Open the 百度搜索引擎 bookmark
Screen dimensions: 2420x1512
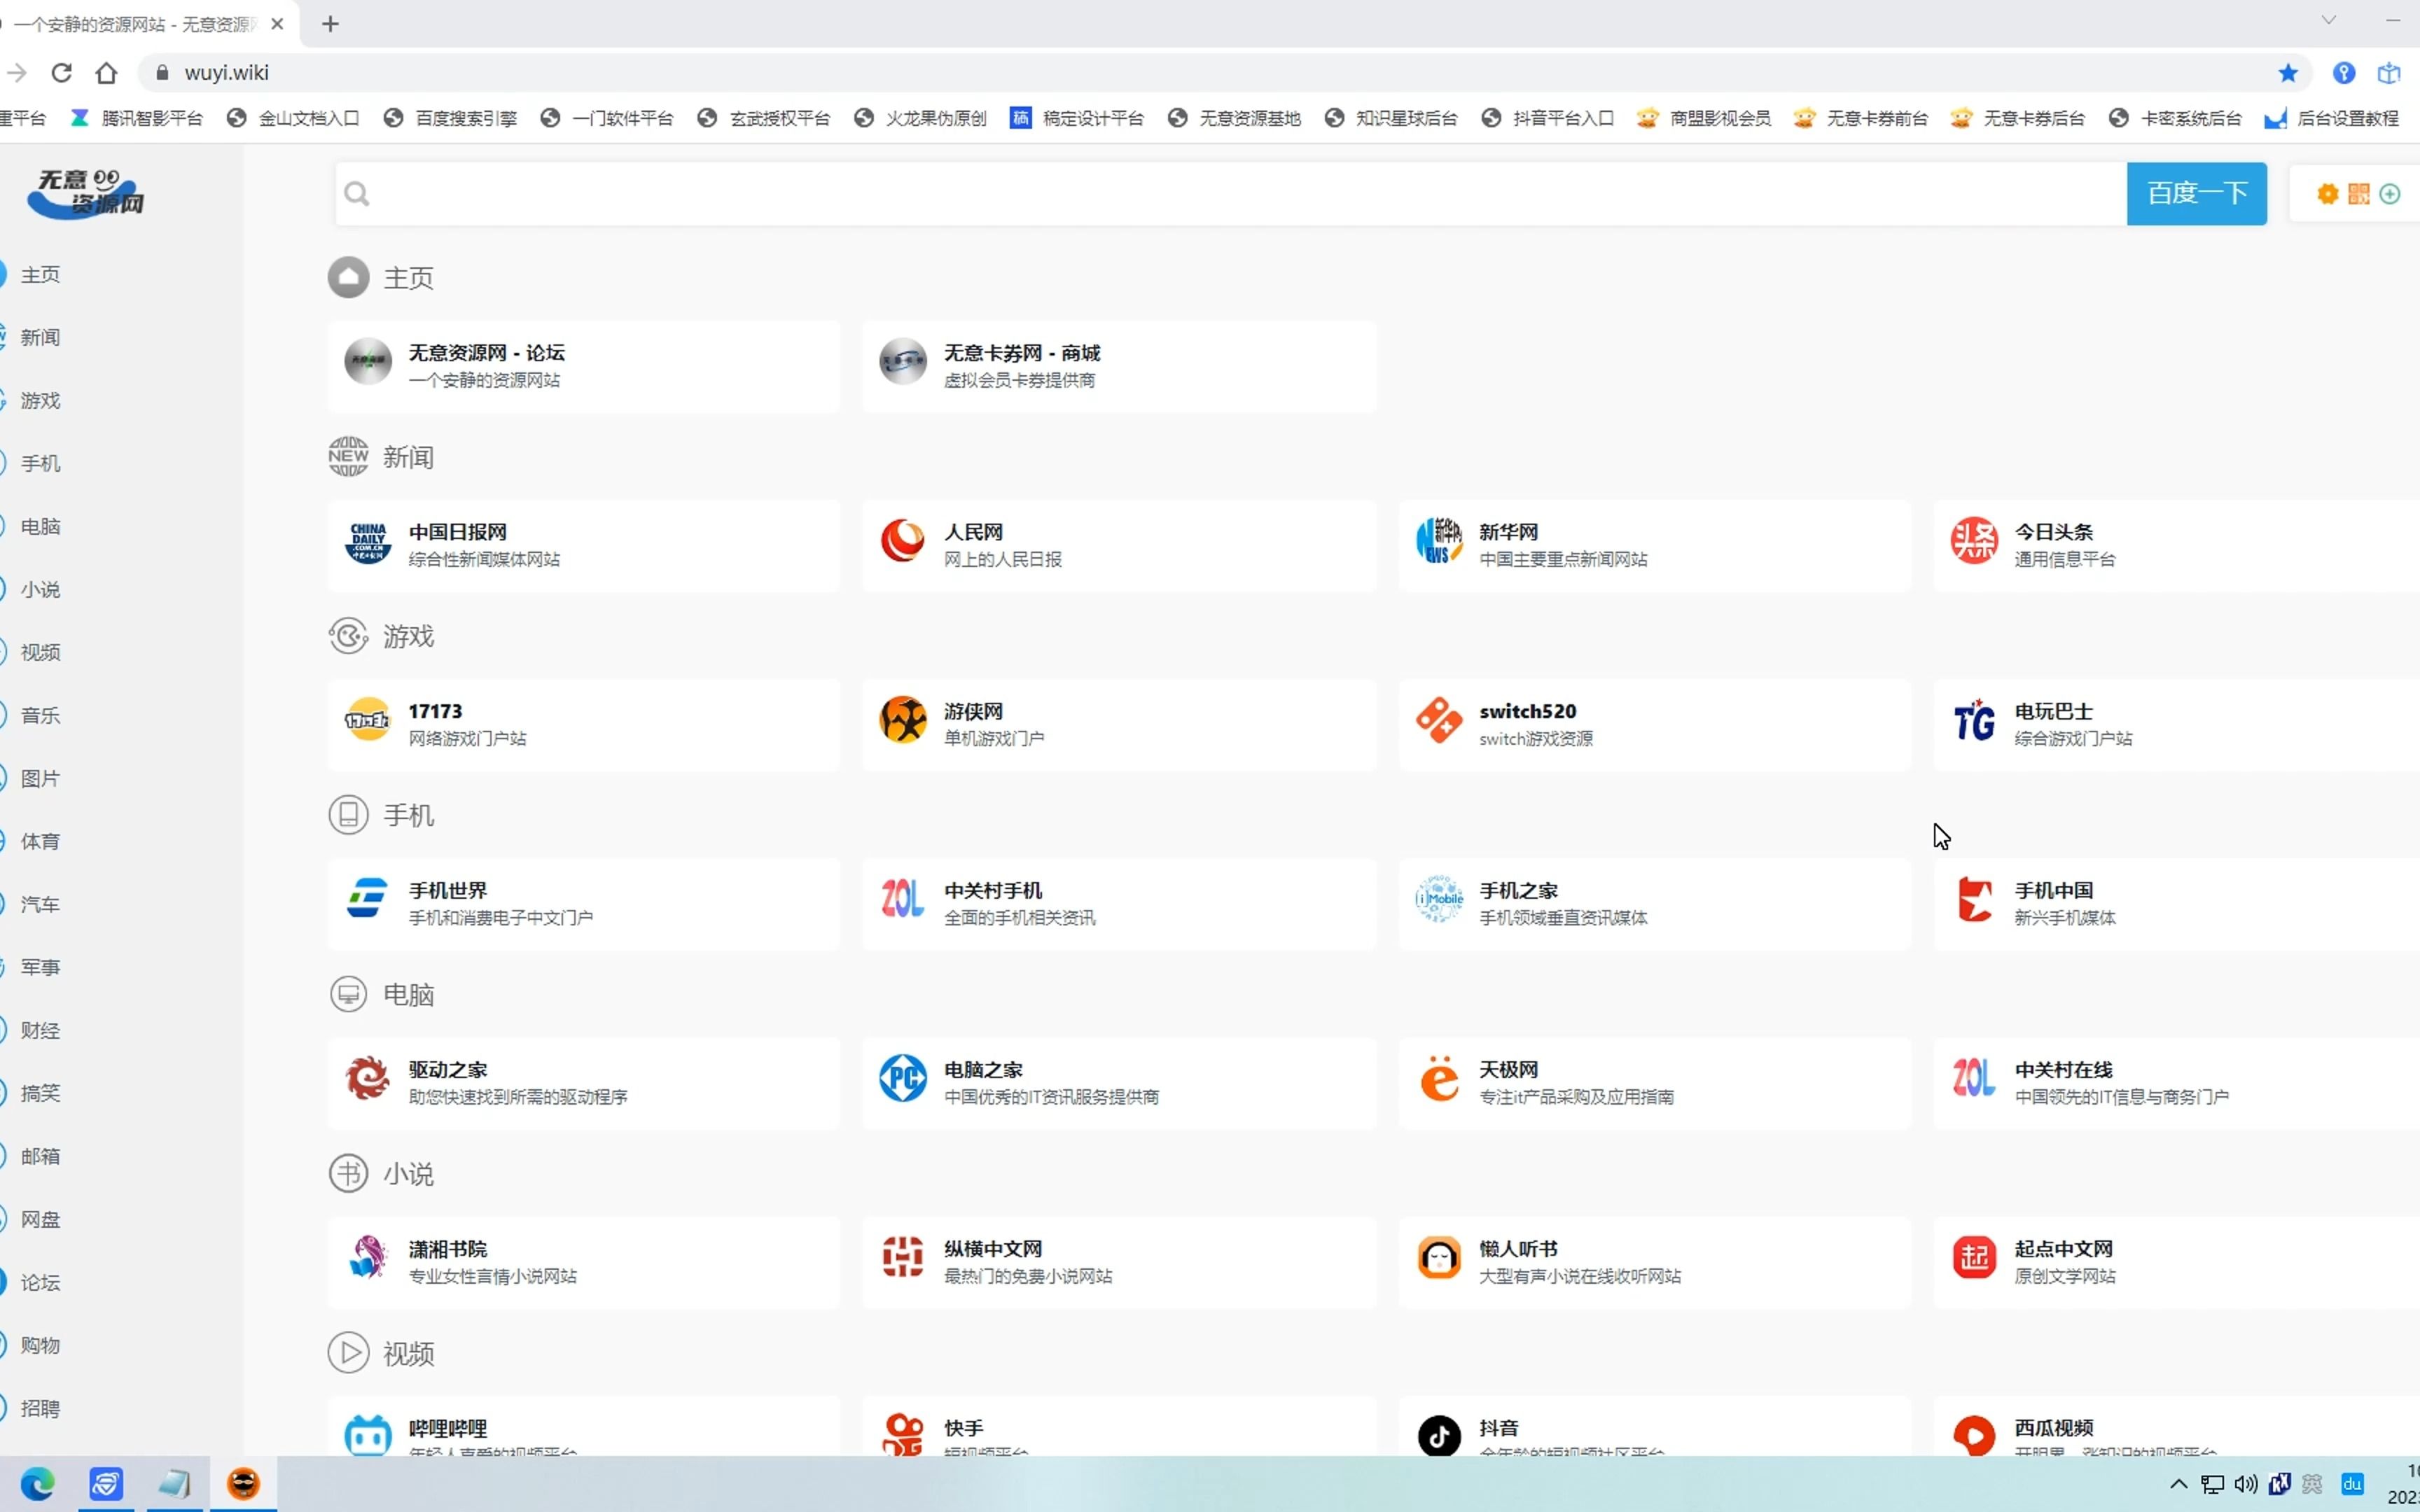click(x=451, y=118)
